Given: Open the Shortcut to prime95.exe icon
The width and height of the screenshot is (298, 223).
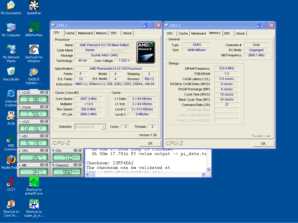Looking at the screenshot, I should coord(34,182).
